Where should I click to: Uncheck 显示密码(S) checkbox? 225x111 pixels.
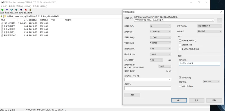(180, 78)
